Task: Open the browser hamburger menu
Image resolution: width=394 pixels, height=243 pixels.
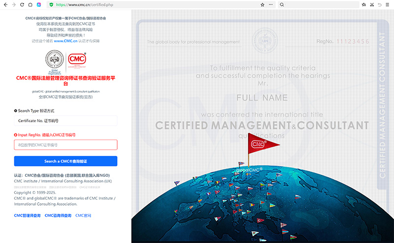Action: pos(388,4)
